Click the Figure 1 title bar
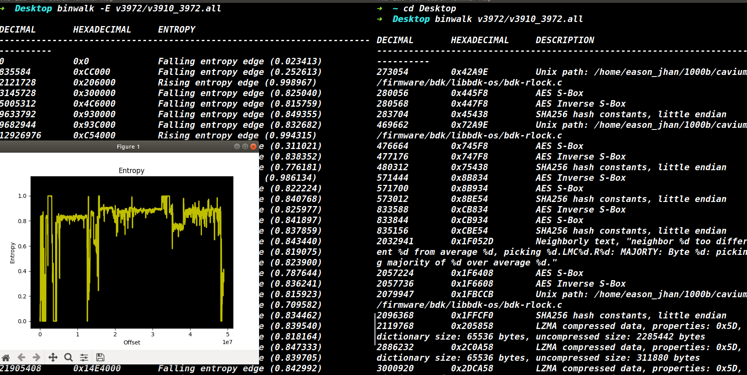This screenshot has height=375, width=747. 129,147
